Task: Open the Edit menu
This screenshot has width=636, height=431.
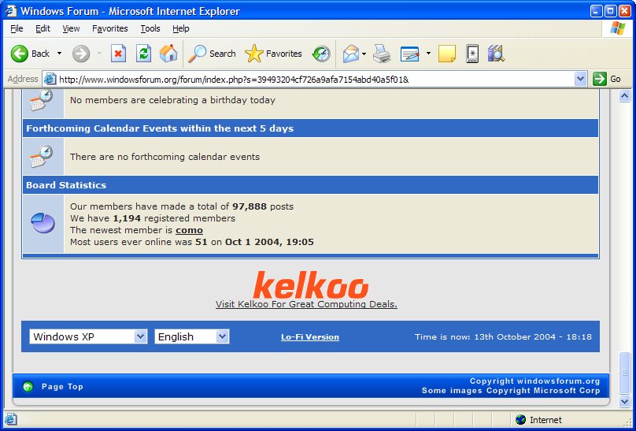Action: click(x=43, y=28)
